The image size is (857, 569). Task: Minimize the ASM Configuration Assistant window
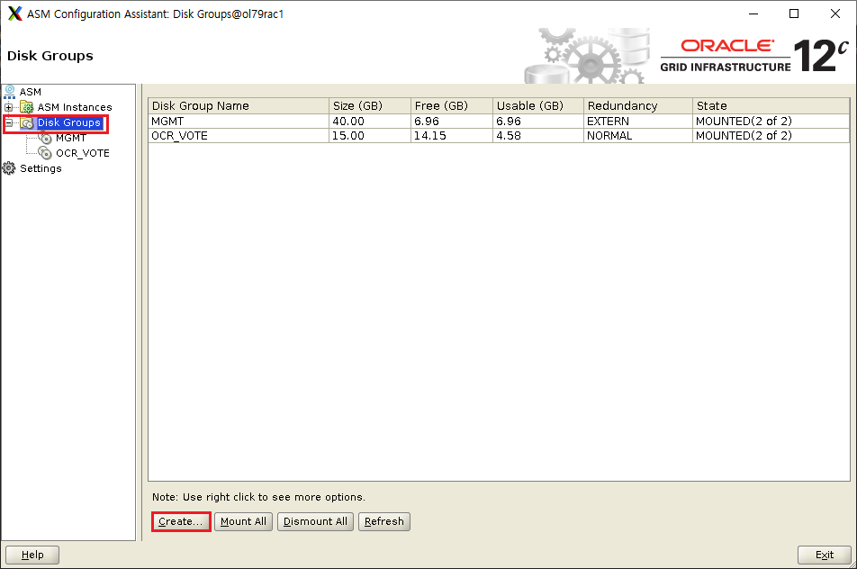753,14
